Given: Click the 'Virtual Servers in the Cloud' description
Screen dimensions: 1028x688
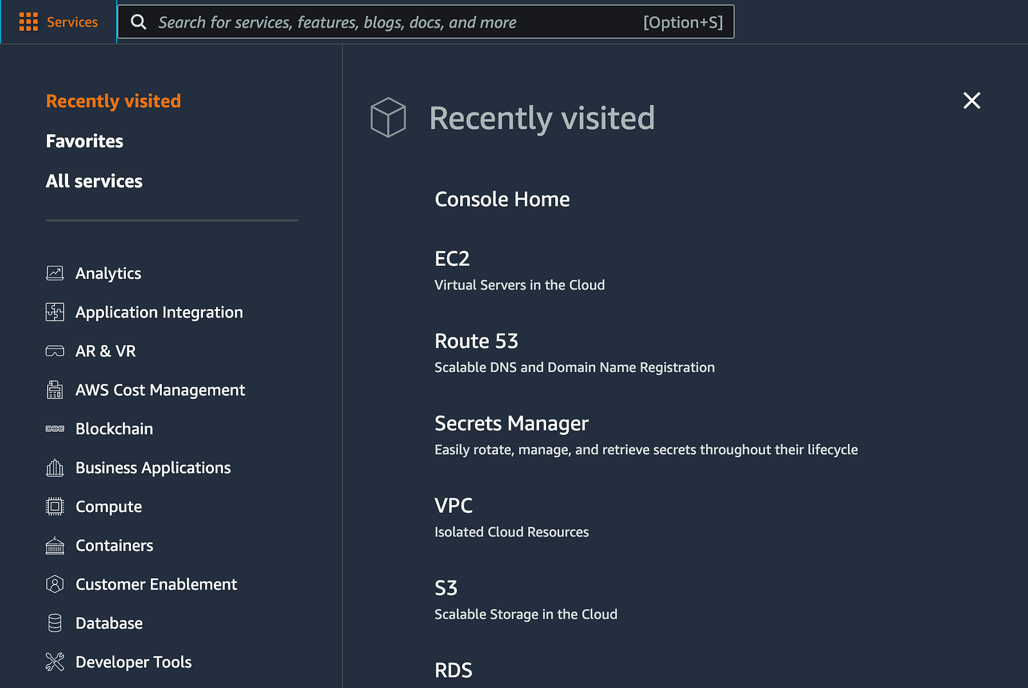Looking at the screenshot, I should [520, 285].
